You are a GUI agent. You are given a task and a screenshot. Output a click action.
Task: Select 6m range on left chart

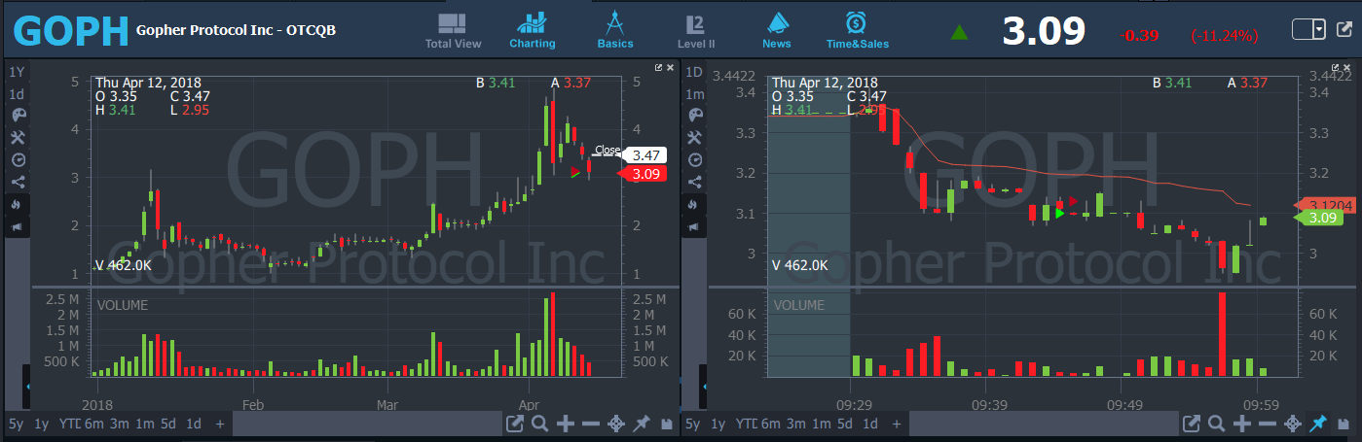pos(93,425)
